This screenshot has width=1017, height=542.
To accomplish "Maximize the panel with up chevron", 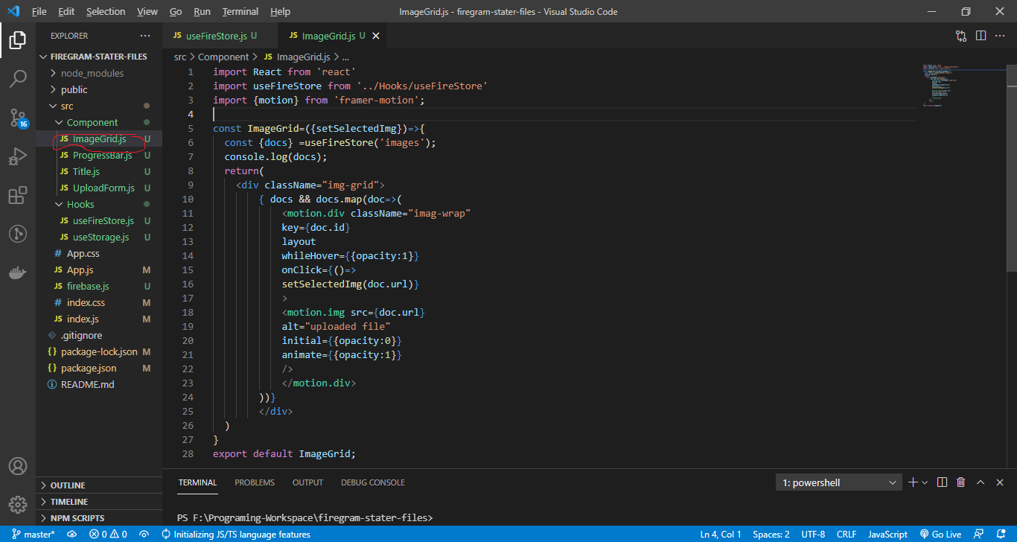I will click(x=981, y=482).
